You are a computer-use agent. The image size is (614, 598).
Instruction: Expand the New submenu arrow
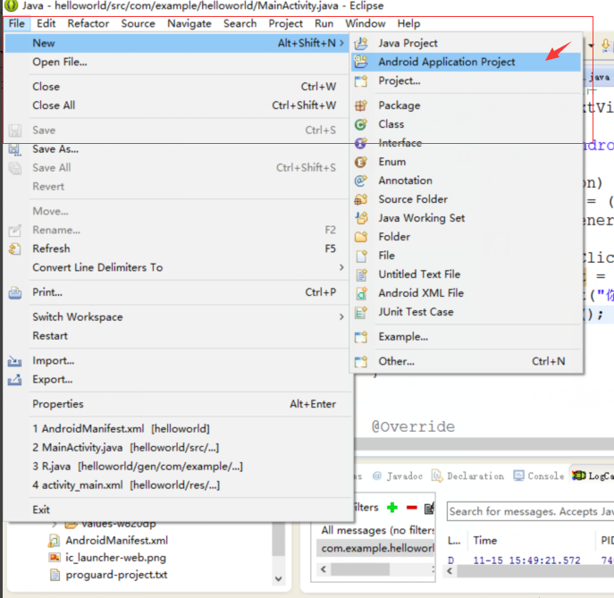(x=341, y=43)
